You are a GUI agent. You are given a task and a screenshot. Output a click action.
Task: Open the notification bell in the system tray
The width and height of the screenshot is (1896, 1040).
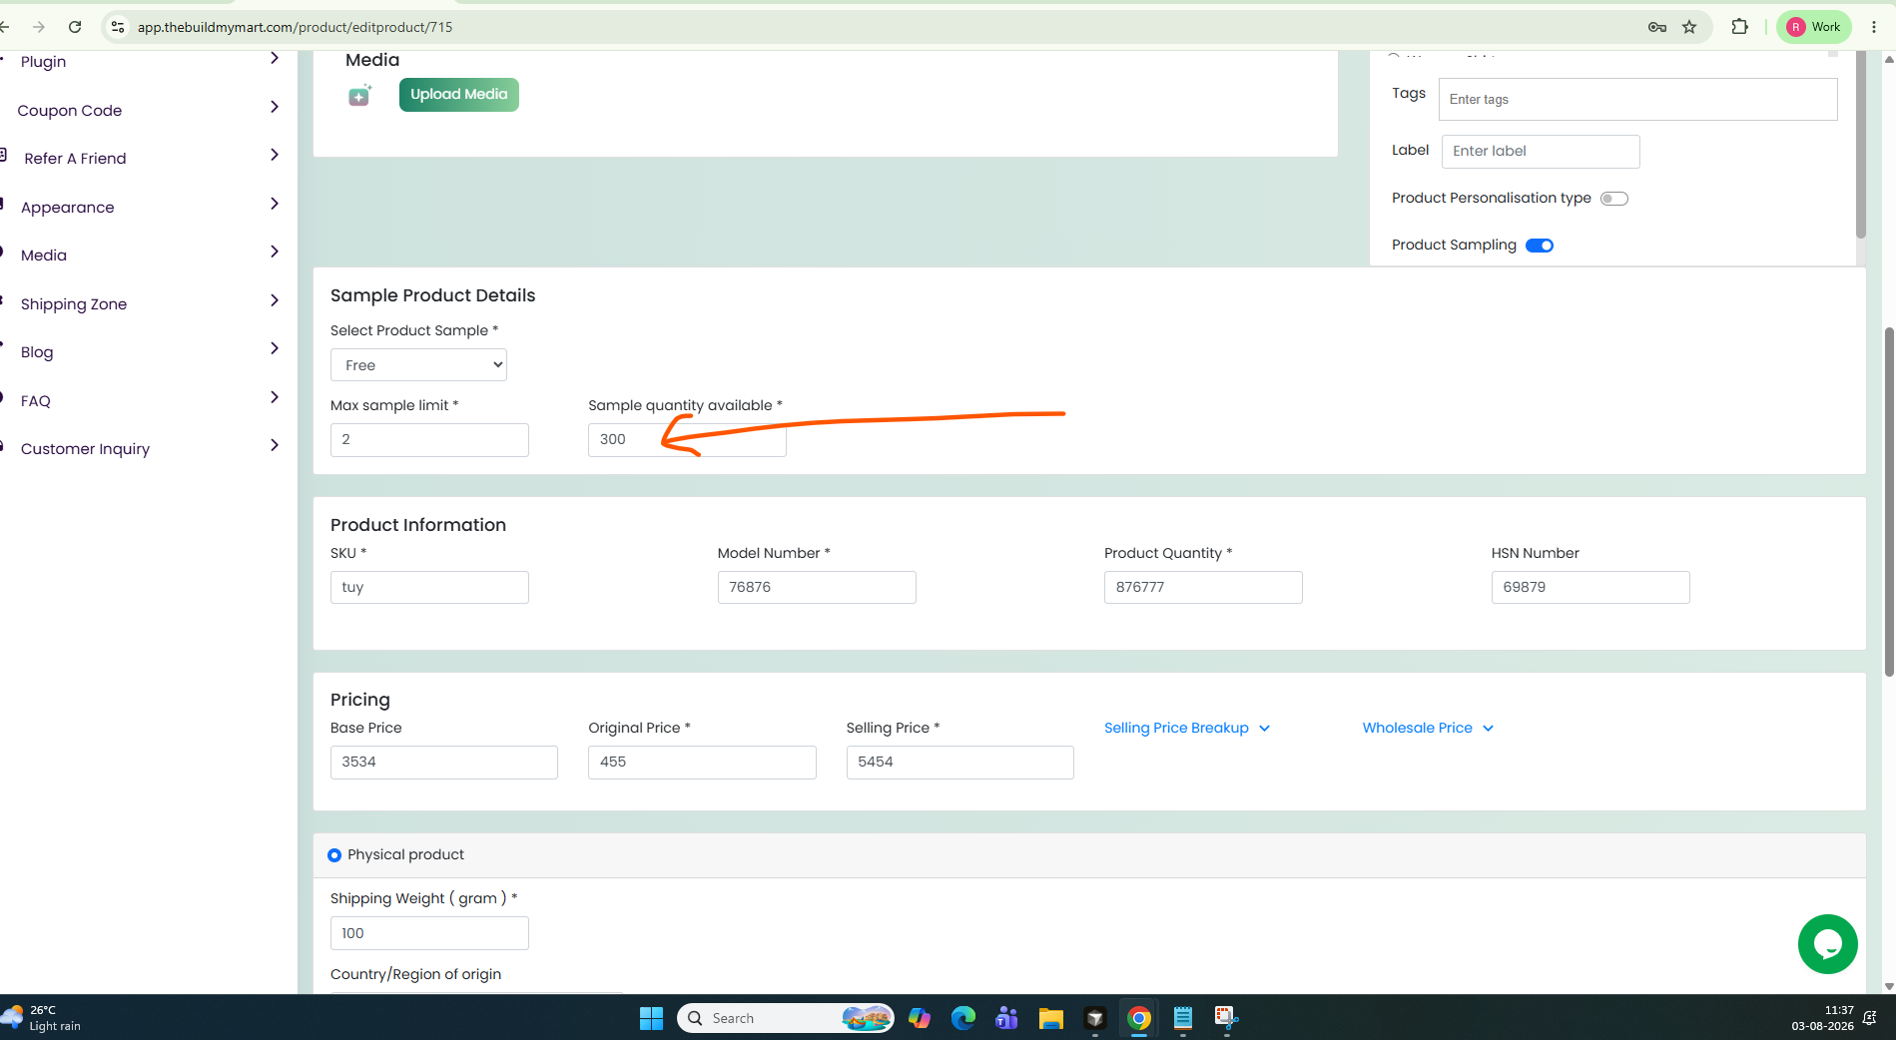[1870, 1018]
